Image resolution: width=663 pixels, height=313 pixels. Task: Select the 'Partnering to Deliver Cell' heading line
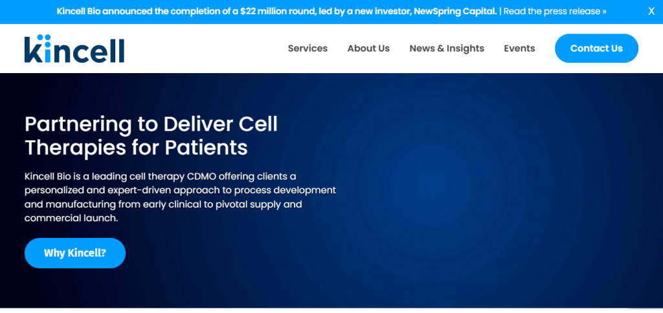coord(151,125)
